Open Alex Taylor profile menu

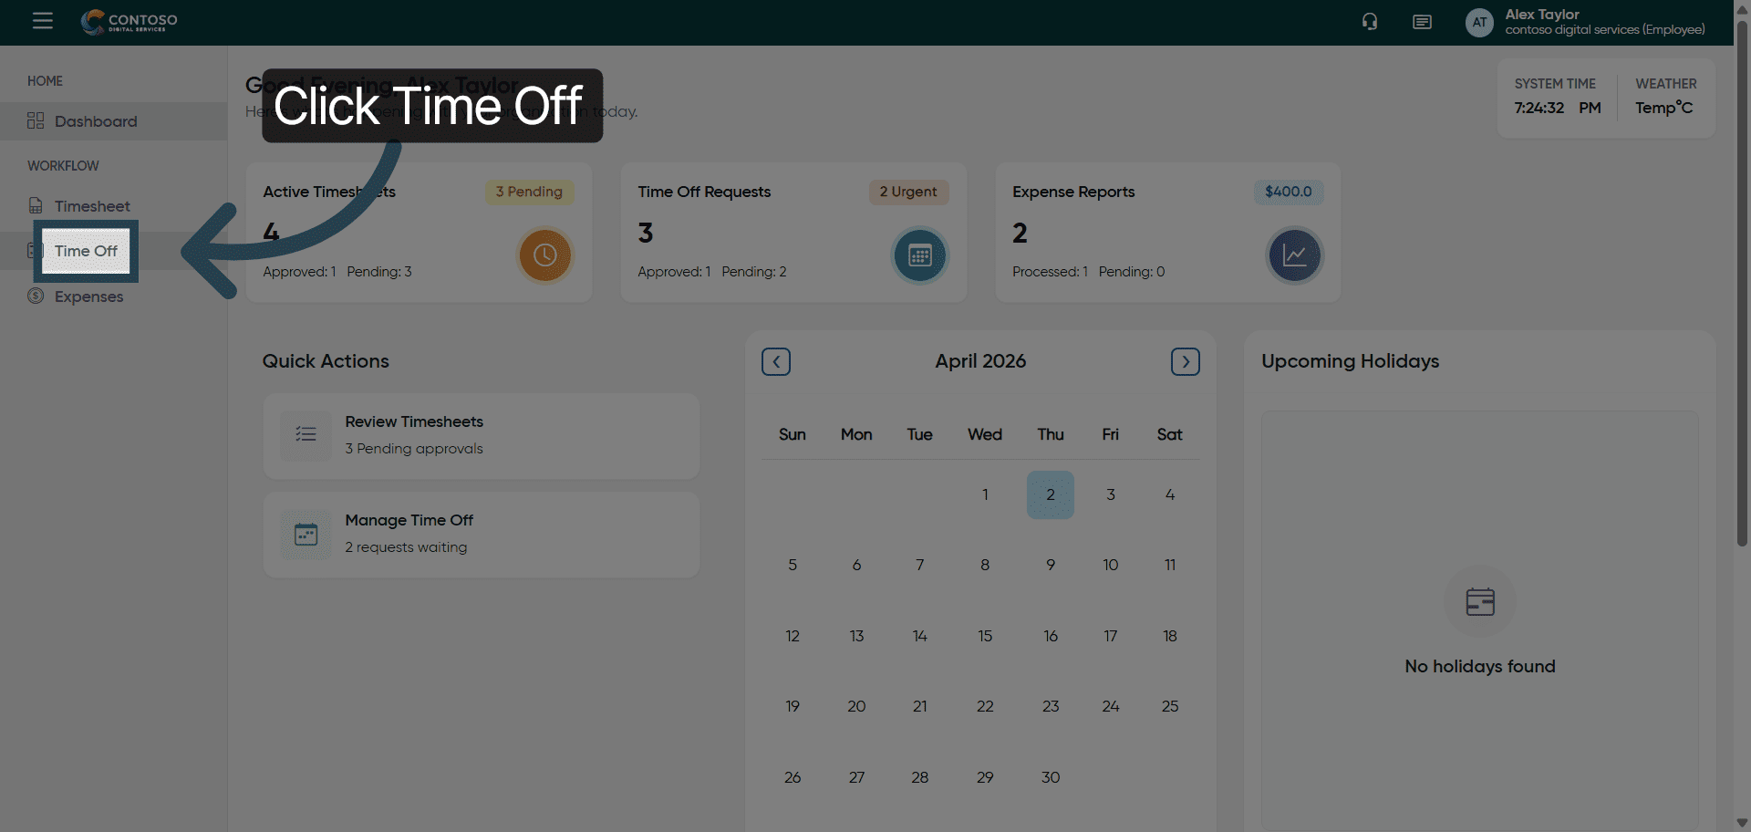tap(1603, 22)
